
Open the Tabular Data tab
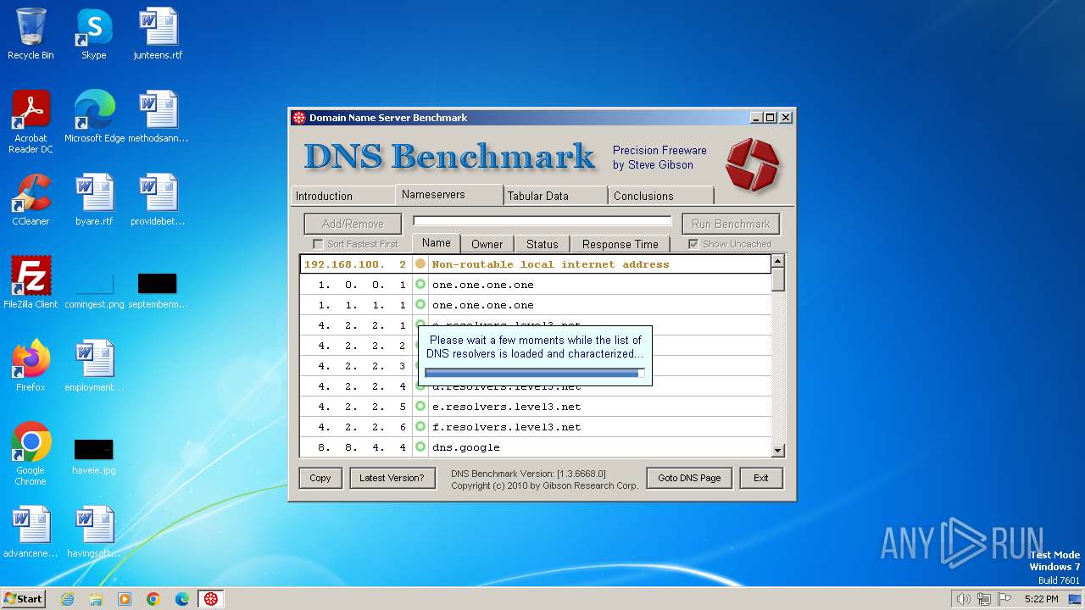(x=556, y=196)
